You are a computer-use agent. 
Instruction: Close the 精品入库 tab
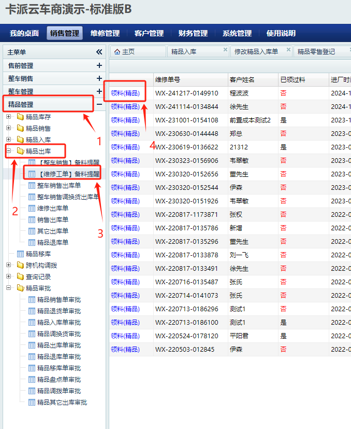225,50
